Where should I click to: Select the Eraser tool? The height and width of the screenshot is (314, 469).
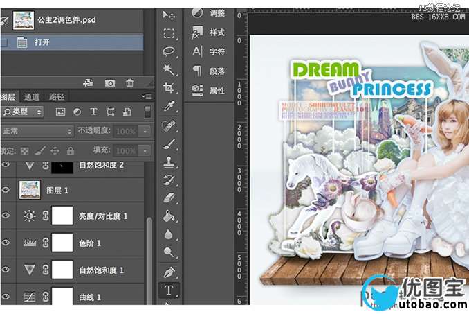(169, 198)
